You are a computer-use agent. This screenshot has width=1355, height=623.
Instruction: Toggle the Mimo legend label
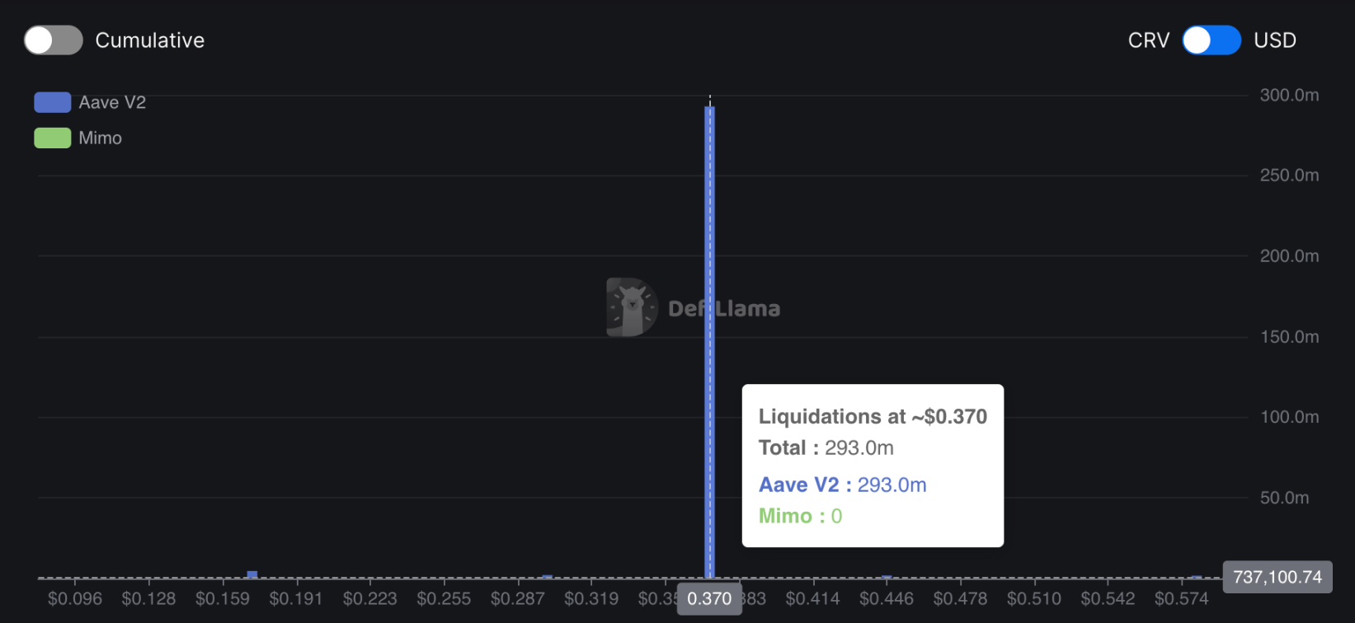(101, 138)
